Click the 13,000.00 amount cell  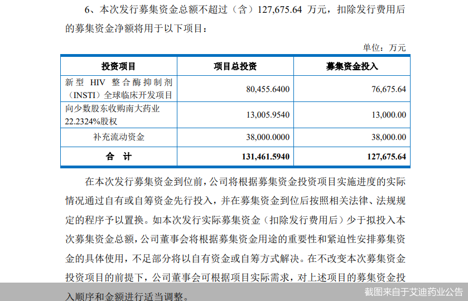[x=387, y=115]
